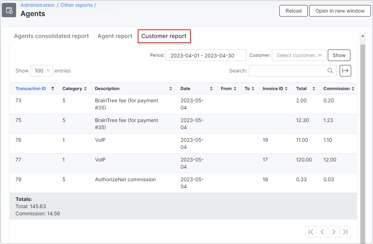Click the Show button
Image resolution: width=373 pixels, height=244 pixels.
pyautogui.click(x=339, y=55)
